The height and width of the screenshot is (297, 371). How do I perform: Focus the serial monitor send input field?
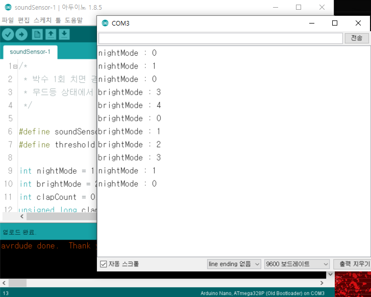pos(220,38)
